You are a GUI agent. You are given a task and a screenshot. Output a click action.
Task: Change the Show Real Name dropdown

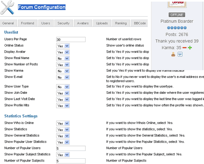63,58
